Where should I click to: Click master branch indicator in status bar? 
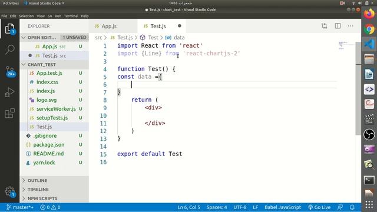click(20, 207)
